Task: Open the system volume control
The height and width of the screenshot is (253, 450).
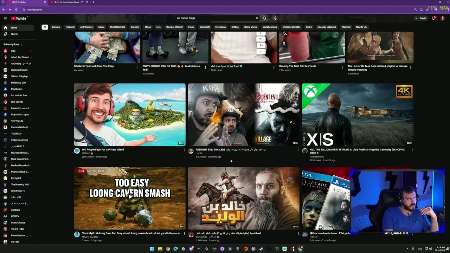Action: [x=431, y=249]
